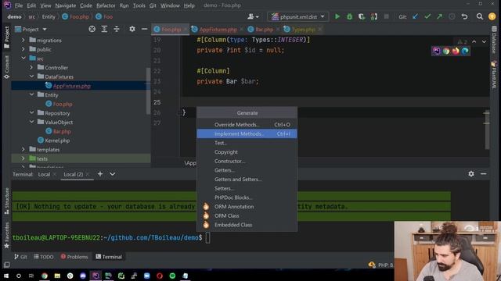Switch to AppFixtures.php editor tab

pyautogui.click(x=218, y=30)
